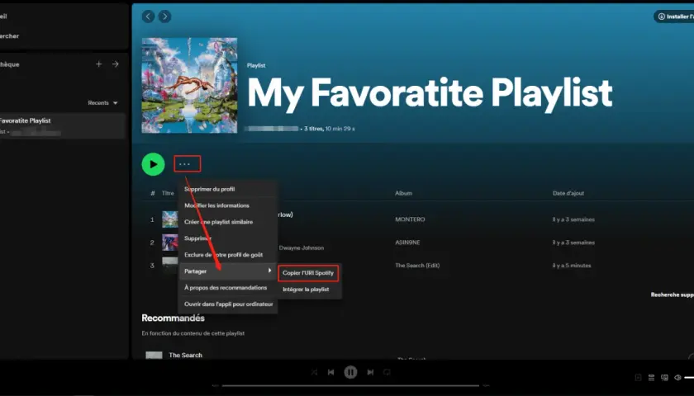Screen dimensions: 694x396
Task: Select track row number 3
Action: coord(417,266)
